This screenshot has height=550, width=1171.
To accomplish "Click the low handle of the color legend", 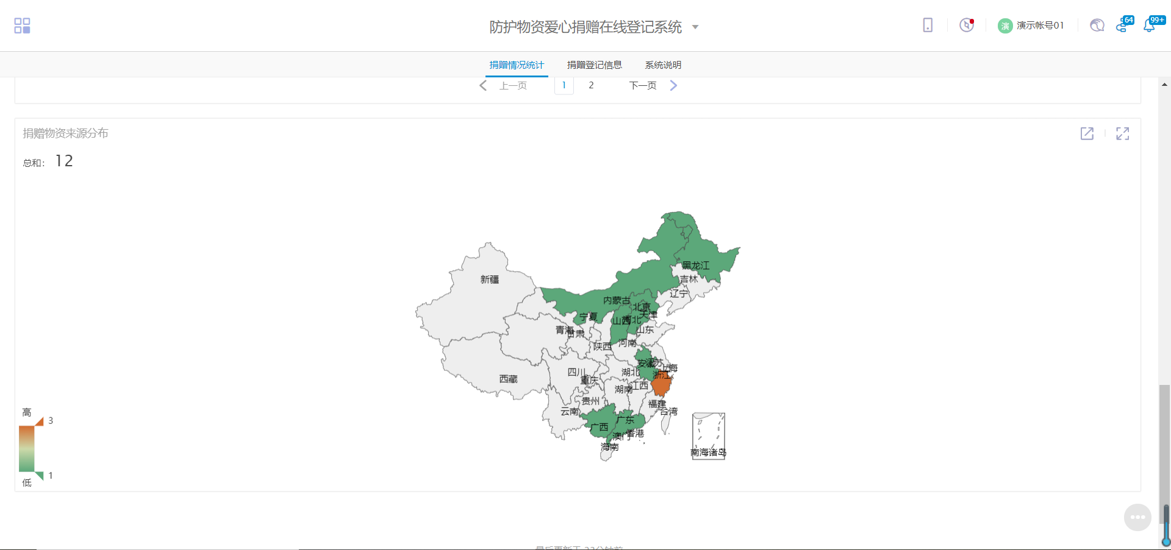I will [40, 476].
